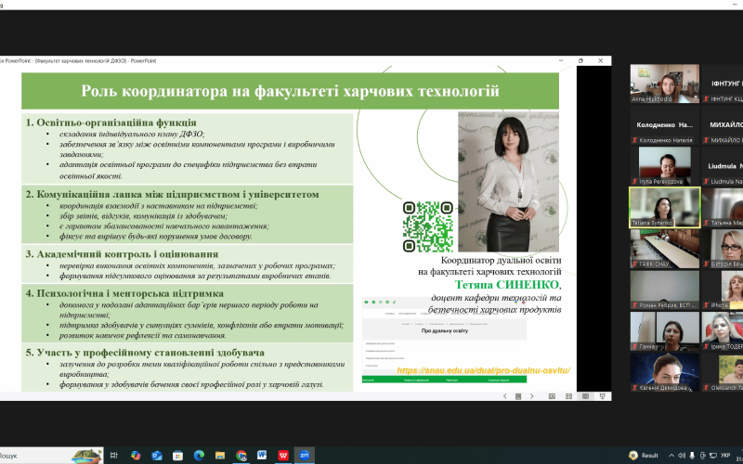Switch to Microsoft Word on the taskbar
The height and width of the screenshot is (464, 743).
coord(262,456)
